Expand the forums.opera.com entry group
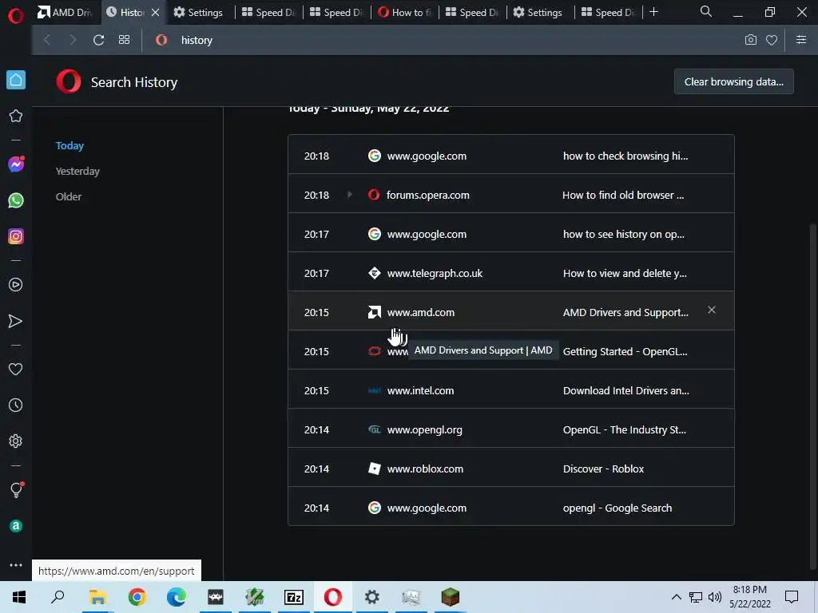Image resolution: width=818 pixels, height=613 pixels. 350,195
